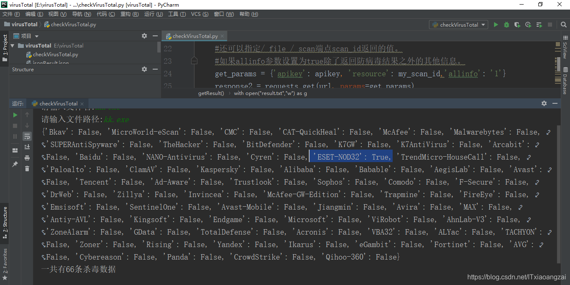Restore layout in Run panel
570x285 pixels.
[x=15, y=150]
